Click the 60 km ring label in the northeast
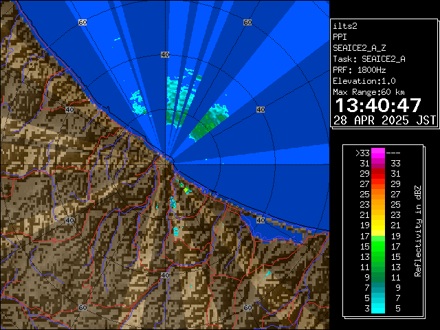The width and height of the screenshot is (440, 330). 247,23
